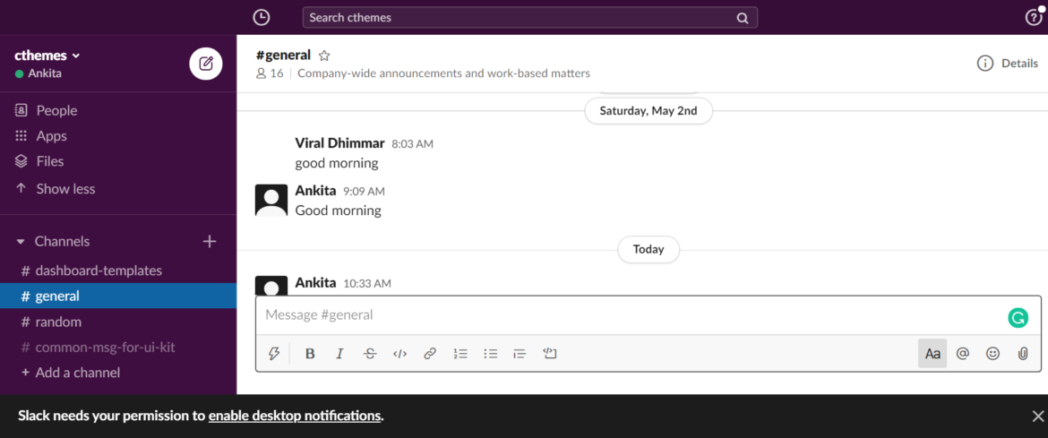Dismiss the notification permission banner
This screenshot has width=1048, height=438.
tap(1037, 416)
